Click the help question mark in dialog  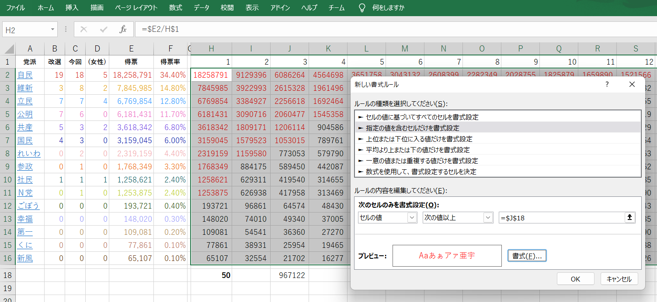click(607, 84)
